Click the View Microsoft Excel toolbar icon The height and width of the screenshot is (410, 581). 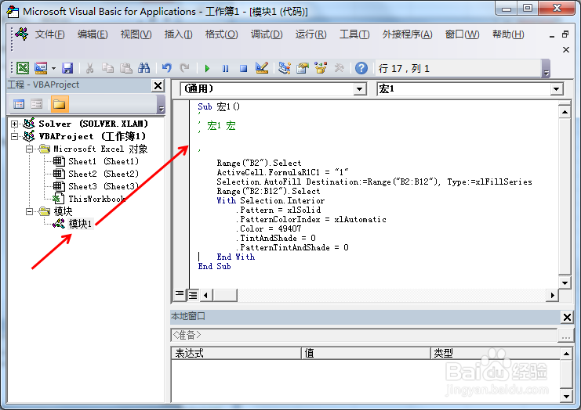click(23, 68)
